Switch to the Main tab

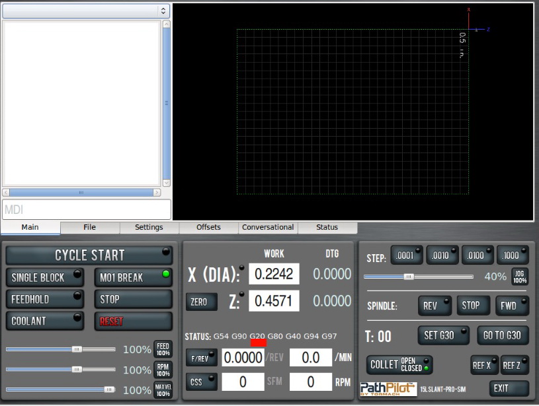(30, 227)
